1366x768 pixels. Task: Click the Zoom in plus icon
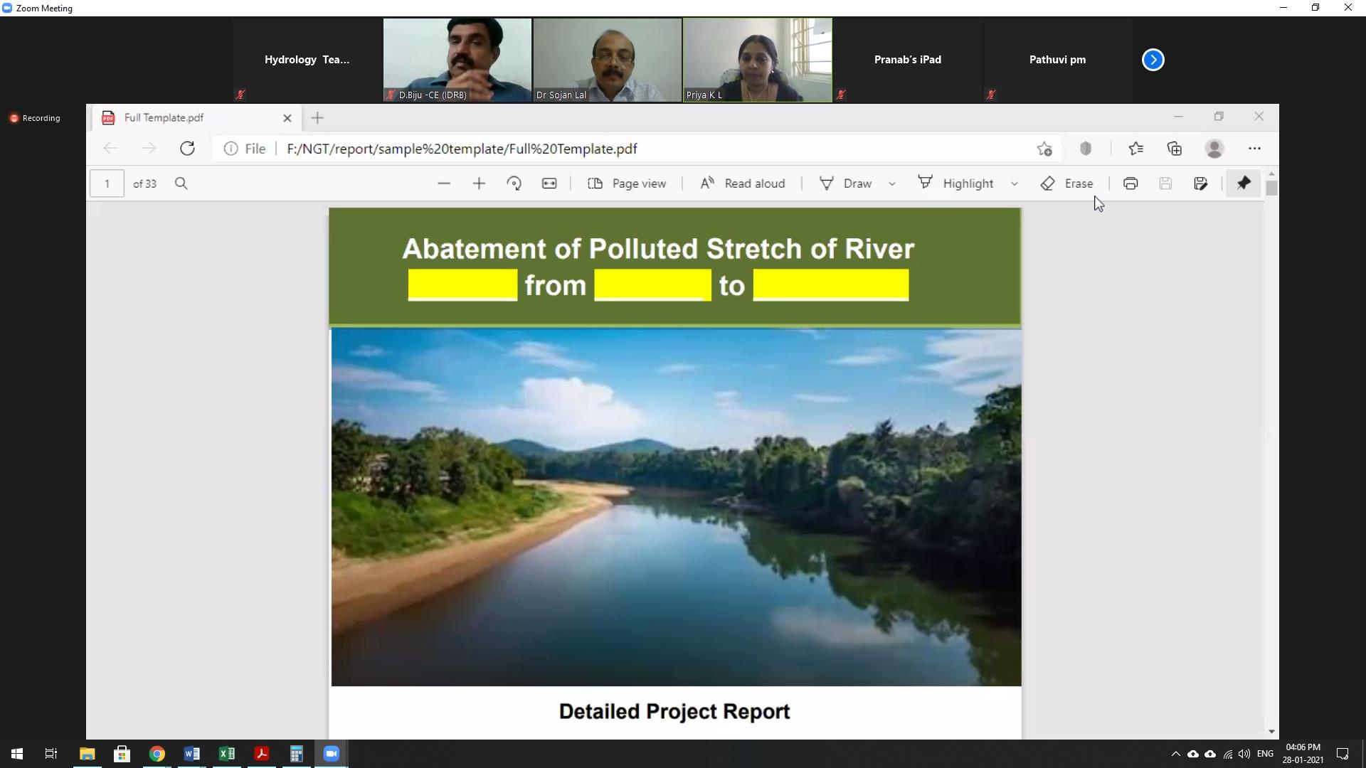coord(479,183)
